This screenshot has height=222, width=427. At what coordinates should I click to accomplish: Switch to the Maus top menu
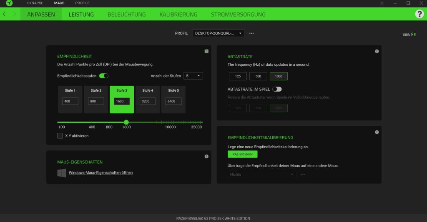tap(59, 3)
